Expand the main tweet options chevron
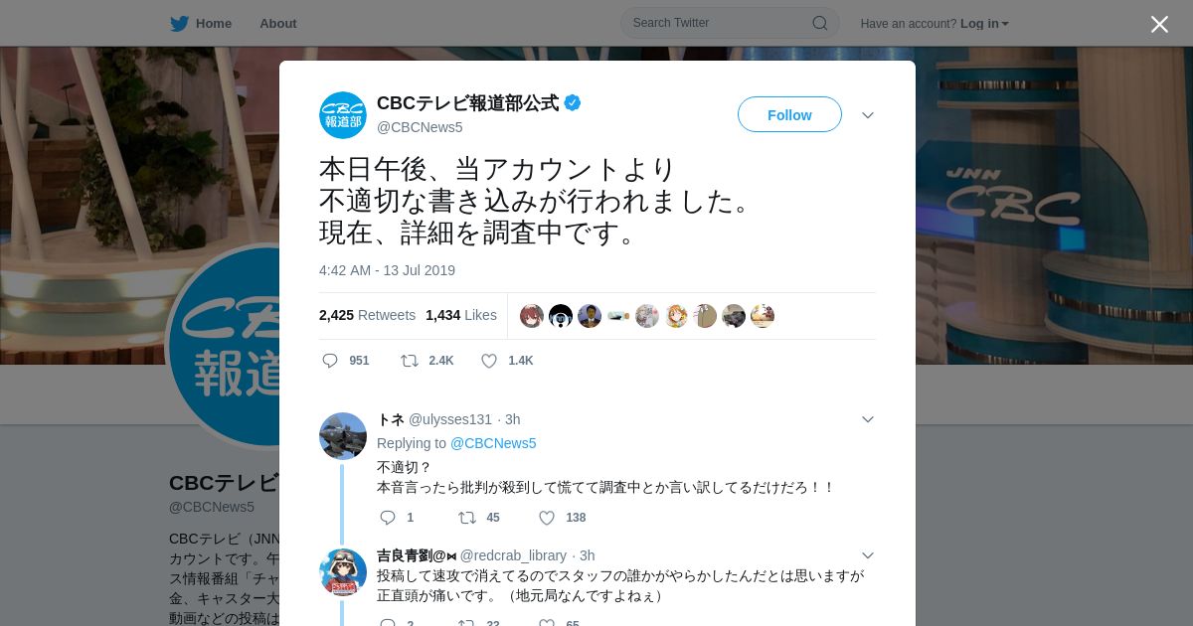1193x626 pixels. (x=868, y=115)
